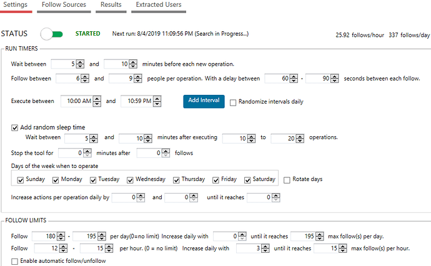Screen dimensions: 431x266
Task: Switch to the Follow Sources tab
Action: [62, 5]
